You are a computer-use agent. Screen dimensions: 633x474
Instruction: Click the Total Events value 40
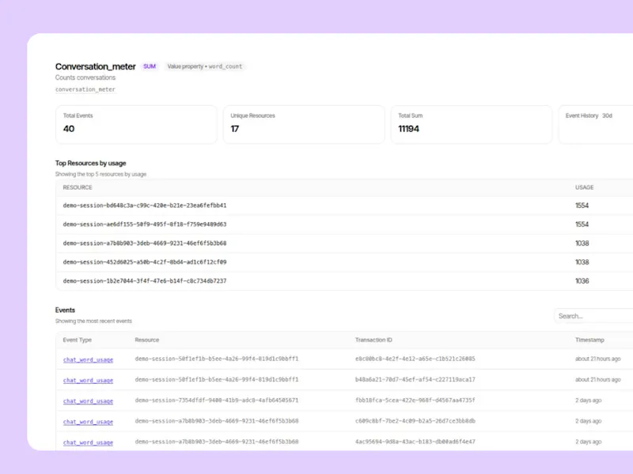click(69, 129)
